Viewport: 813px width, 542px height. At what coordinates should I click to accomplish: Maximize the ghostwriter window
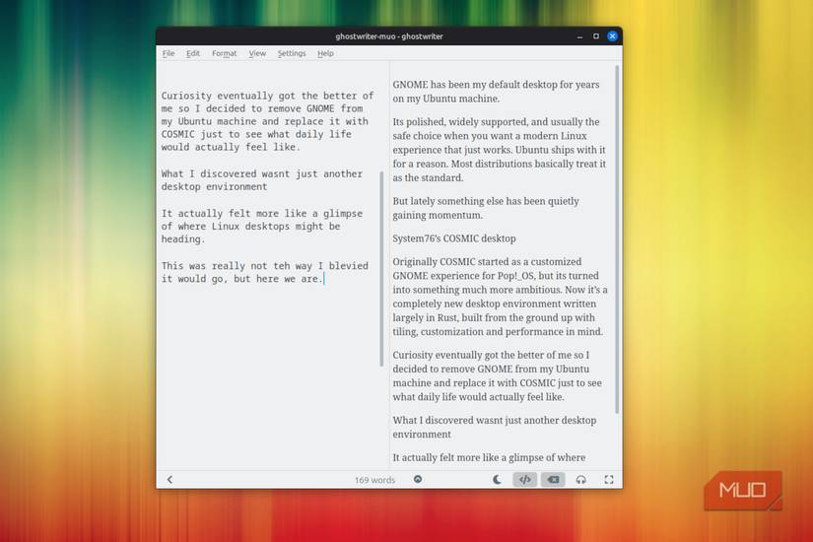596,36
